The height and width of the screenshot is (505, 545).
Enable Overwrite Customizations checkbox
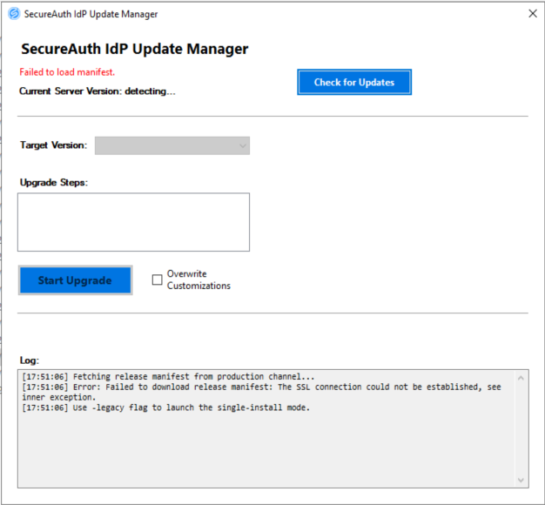click(157, 279)
